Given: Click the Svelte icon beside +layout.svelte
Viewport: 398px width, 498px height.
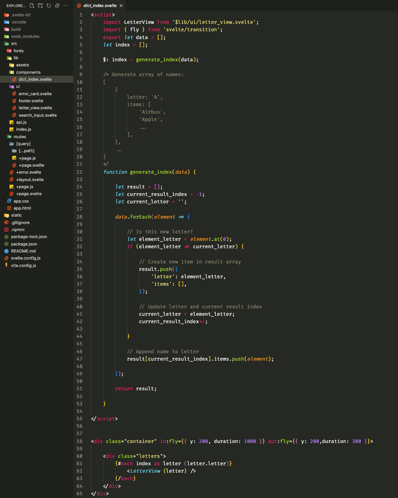Looking at the screenshot, I should coord(11,180).
